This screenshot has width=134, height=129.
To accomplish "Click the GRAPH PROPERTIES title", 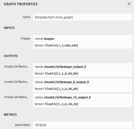I will click(21, 4).
